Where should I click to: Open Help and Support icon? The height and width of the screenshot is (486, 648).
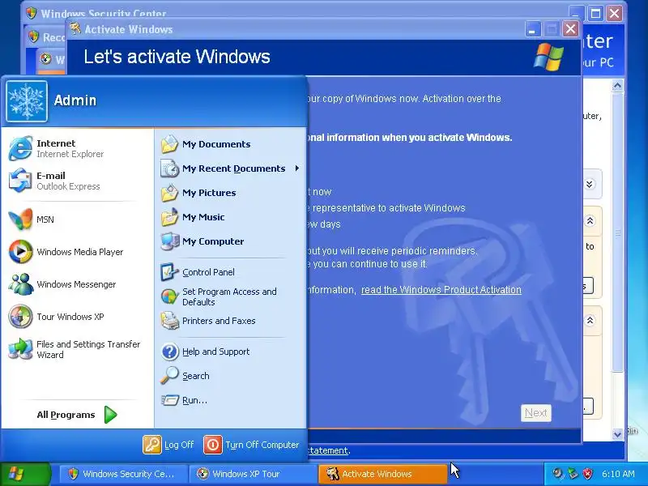169,352
